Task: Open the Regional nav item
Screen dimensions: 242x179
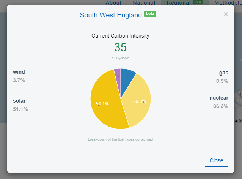Action: pos(179,3)
